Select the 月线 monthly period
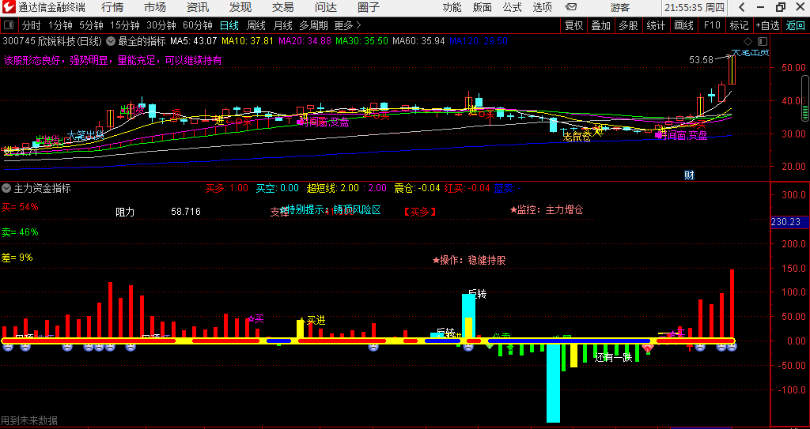 click(282, 25)
